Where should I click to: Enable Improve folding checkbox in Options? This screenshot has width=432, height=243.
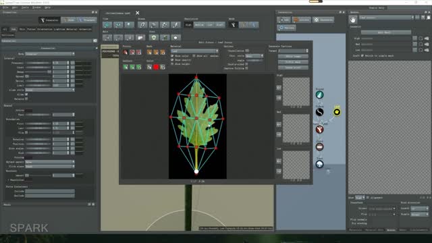[x=247, y=68]
